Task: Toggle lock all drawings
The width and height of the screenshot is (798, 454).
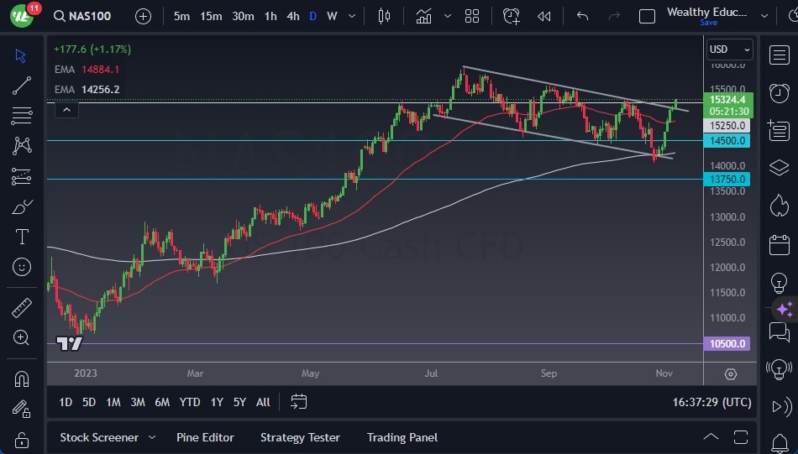Action: (23, 439)
